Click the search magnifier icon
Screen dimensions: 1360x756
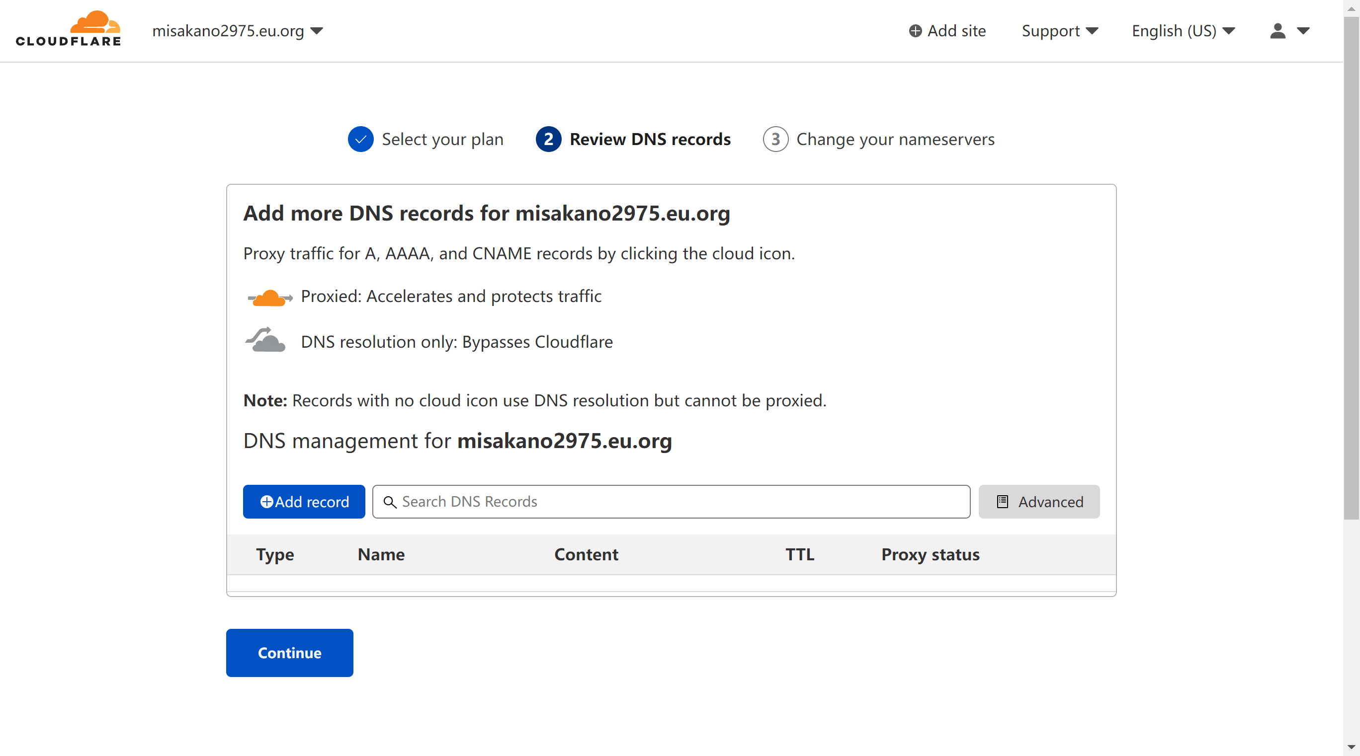point(390,502)
